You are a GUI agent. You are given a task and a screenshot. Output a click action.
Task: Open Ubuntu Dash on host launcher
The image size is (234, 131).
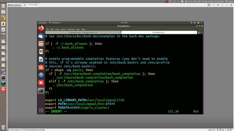[x=3, y=6]
